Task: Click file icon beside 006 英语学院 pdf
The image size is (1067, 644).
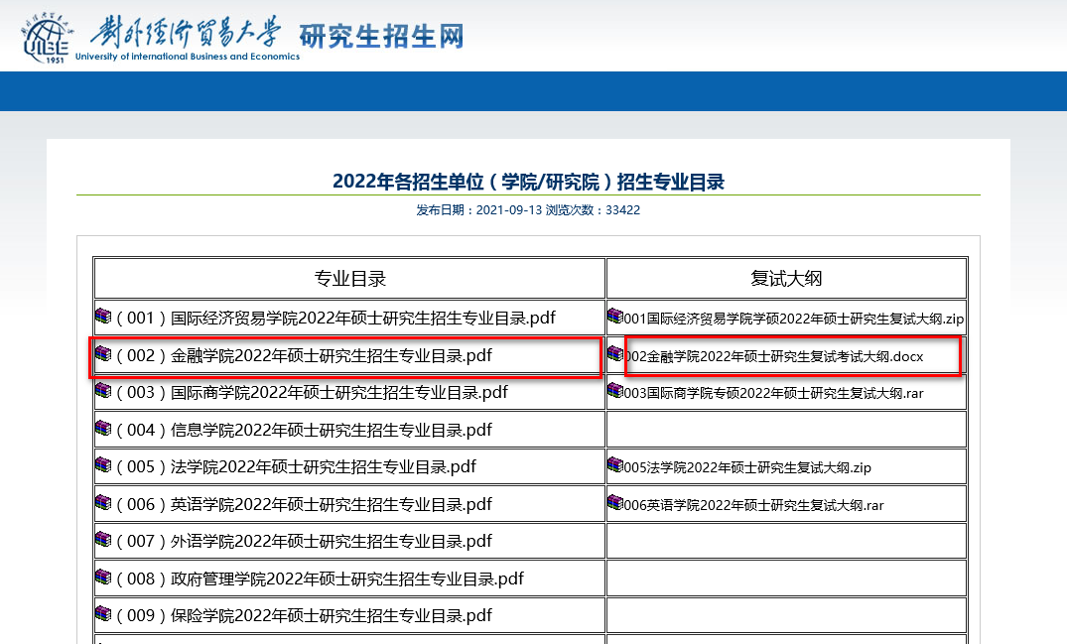Action: tap(104, 503)
